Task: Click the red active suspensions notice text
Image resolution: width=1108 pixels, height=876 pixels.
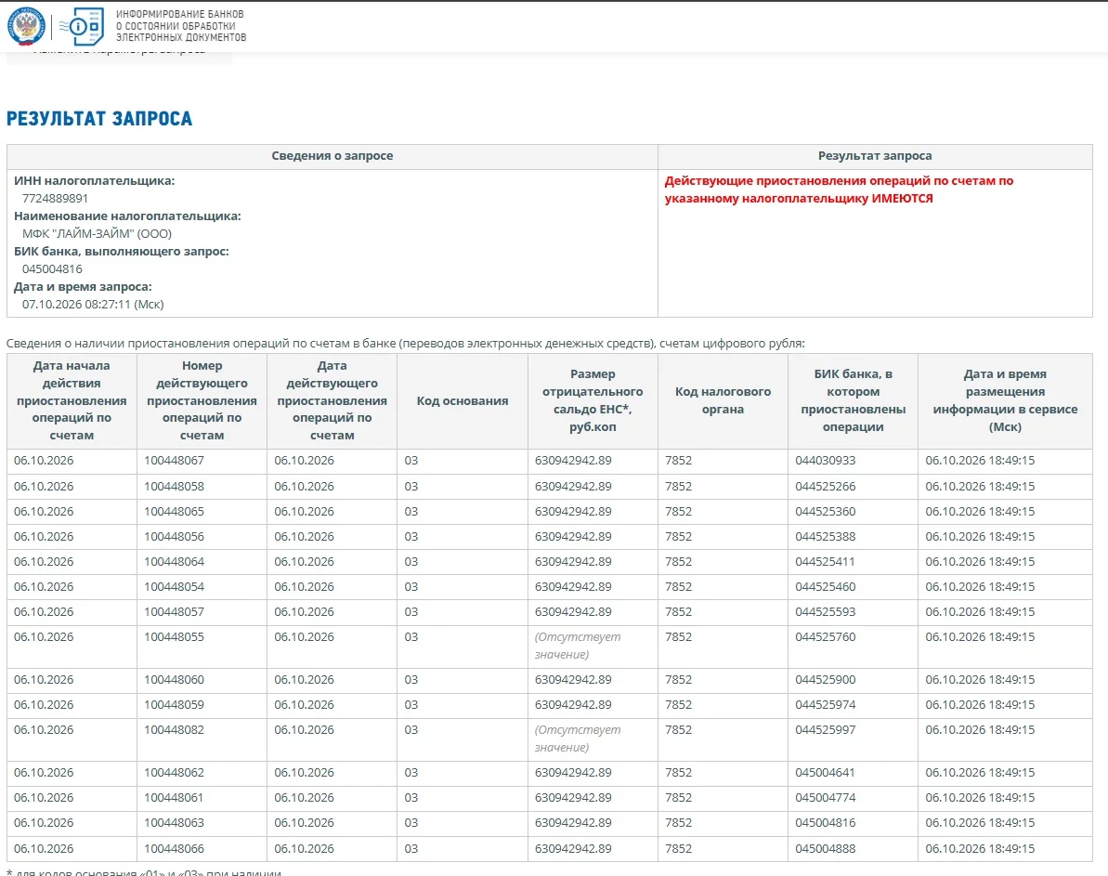Action: (839, 190)
